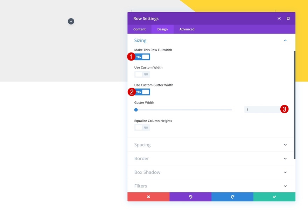Screen dimensions: 308x213
Task: Click the dark plus add-module icon
Action: (x=71, y=21)
